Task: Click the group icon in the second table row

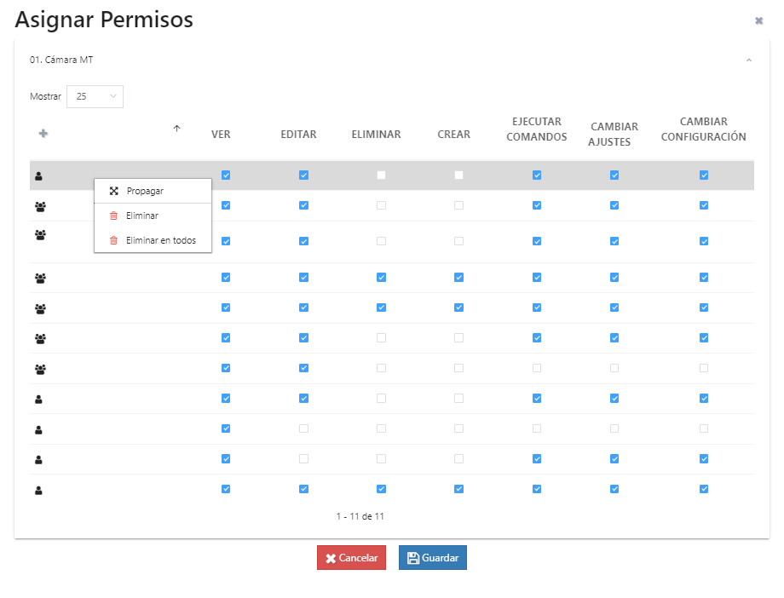Action: pyautogui.click(x=40, y=206)
